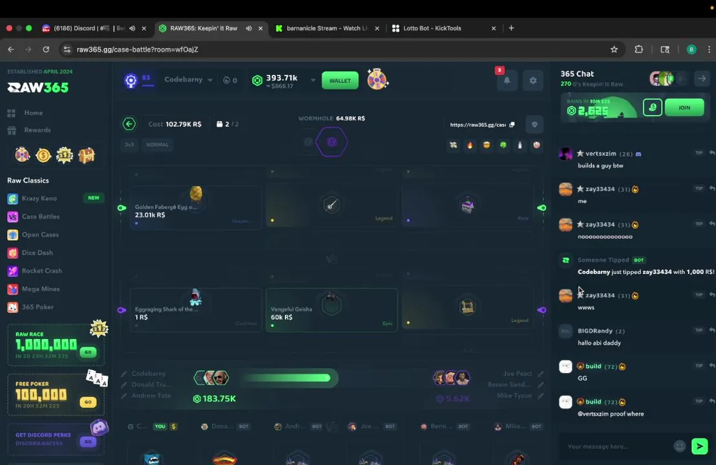
Task: Reload the browser page
Action: 46,49
